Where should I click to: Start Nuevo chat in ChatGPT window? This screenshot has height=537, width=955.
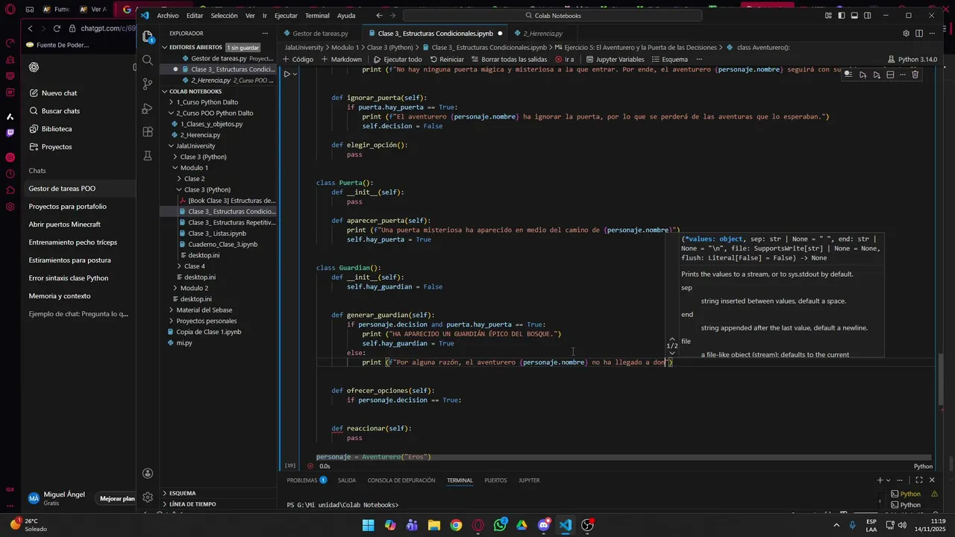59,93
